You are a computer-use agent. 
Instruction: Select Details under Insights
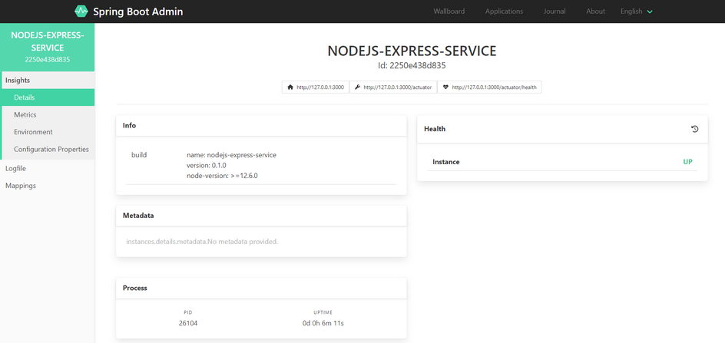[48, 97]
